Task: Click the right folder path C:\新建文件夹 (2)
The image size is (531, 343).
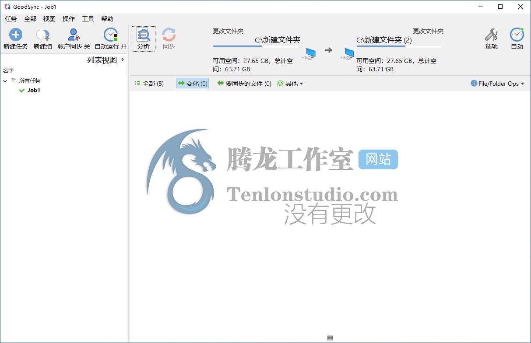Action: click(x=384, y=40)
